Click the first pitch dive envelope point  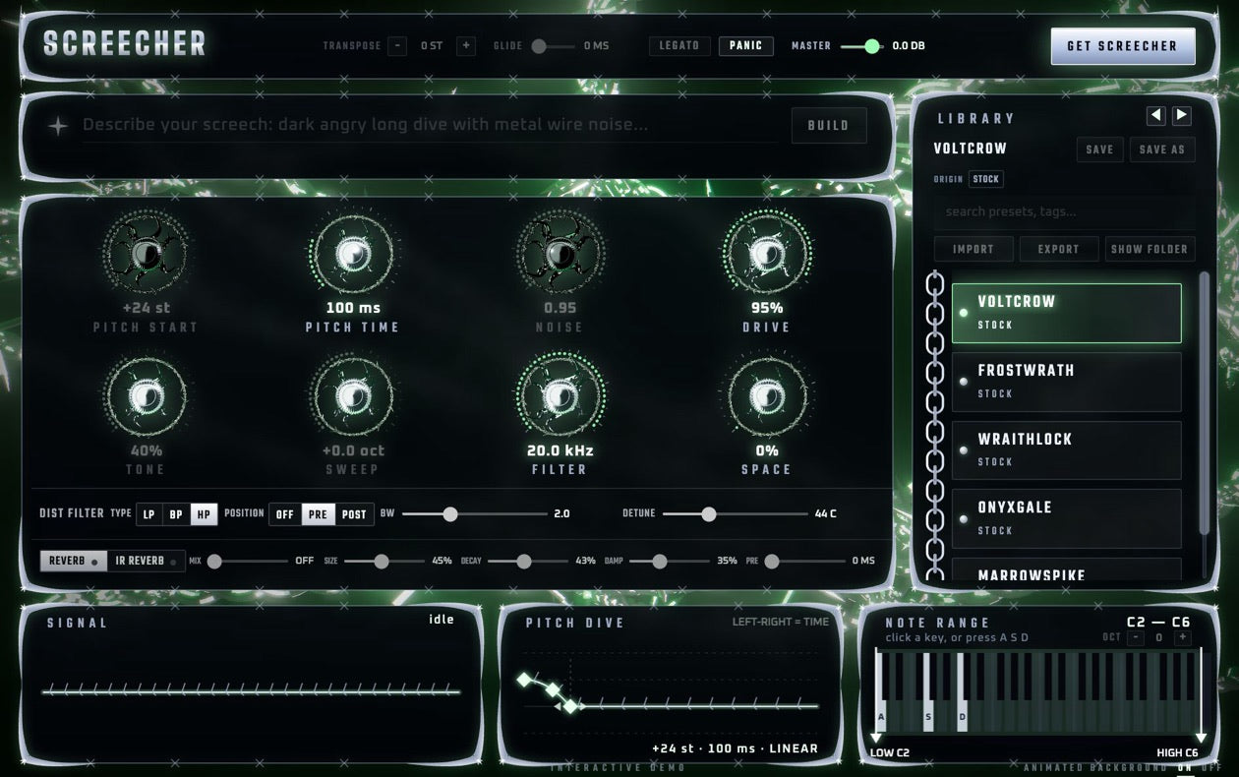click(524, 679)
